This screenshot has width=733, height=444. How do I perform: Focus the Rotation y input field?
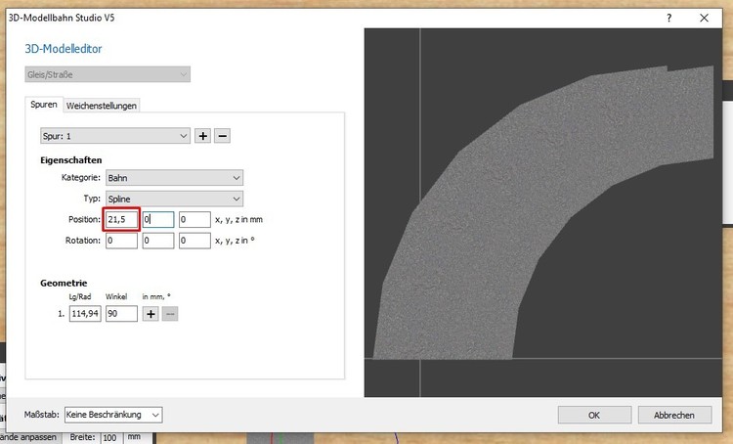pos(158,241)
